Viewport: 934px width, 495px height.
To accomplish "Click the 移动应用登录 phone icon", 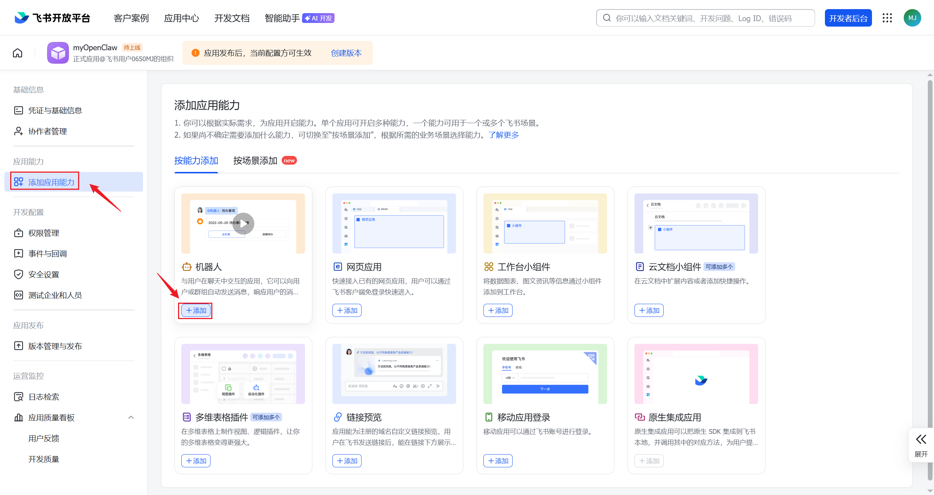I will tap(489, 417).
